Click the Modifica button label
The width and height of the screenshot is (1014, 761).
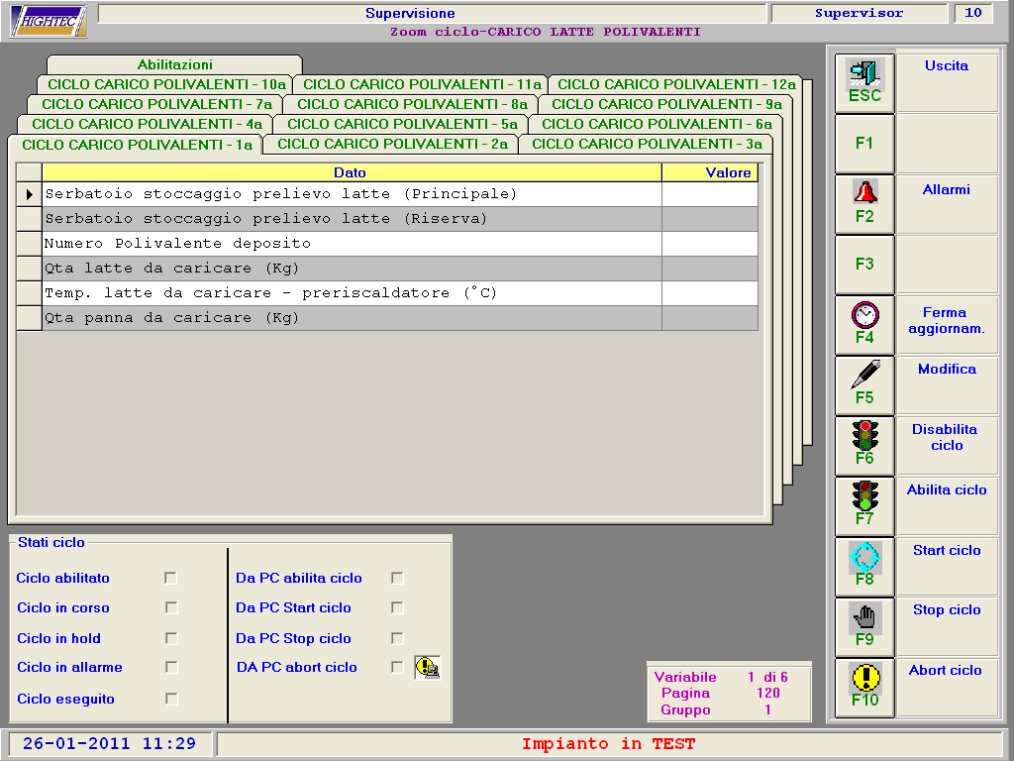pyautogui.click(x=947, y=369)
